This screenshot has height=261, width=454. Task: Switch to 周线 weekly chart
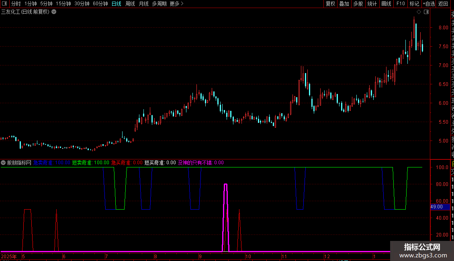pyautogui.click(x=130, y=4)
